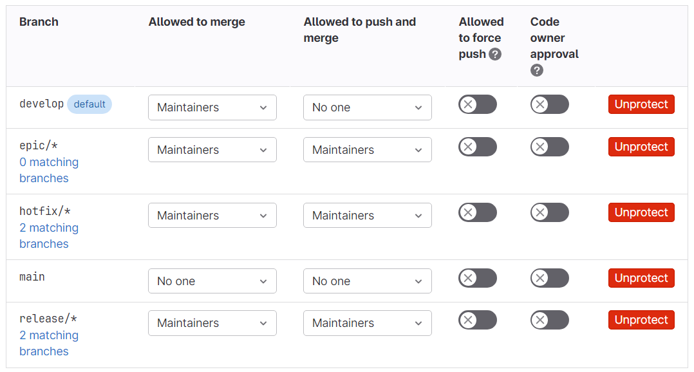The width and height of the screenshot is (694, 372).
Task: Click help icon next to Allowed to force push
Action: [x=495, y=54]
